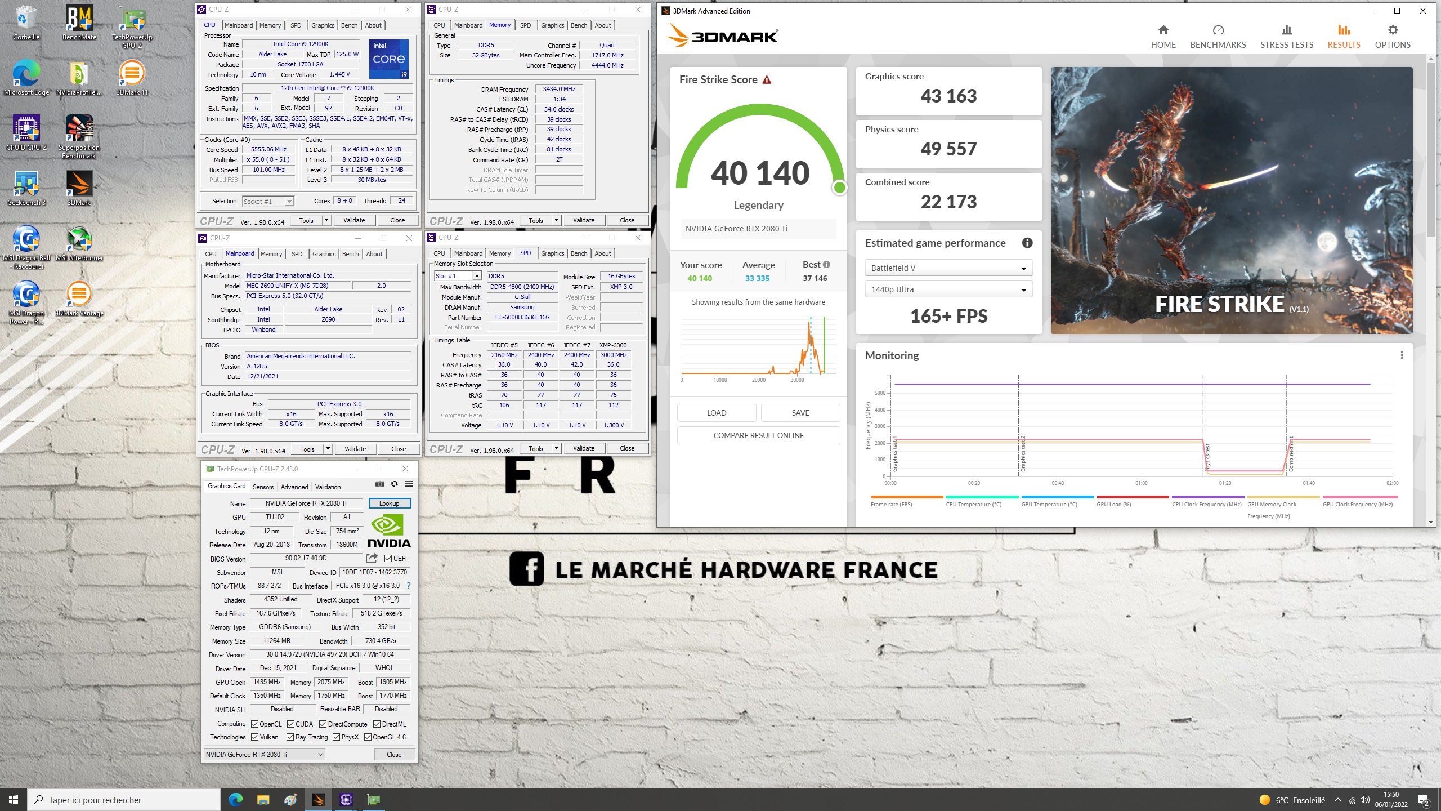This screenshot has height=811, width=1441.
Task: Open Socket #1 selection dropdown in CPU-Z
Action: pyautogui.click(x=268, y=201)
